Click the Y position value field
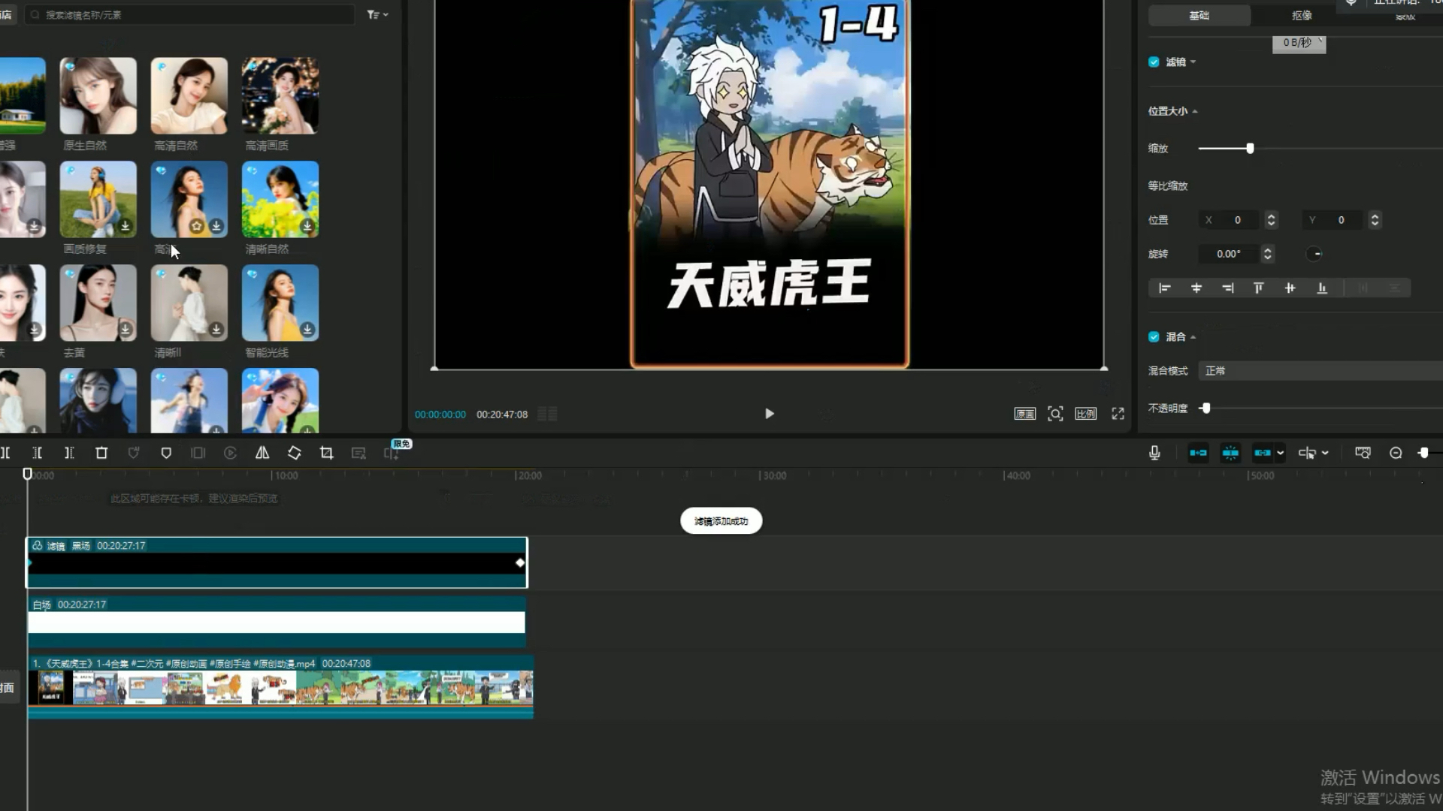Image resolution: width=1443 pixels, height=811 pixels. 1333,220
